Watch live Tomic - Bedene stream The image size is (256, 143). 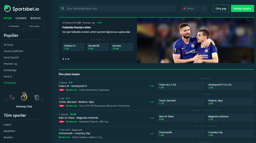72,106
